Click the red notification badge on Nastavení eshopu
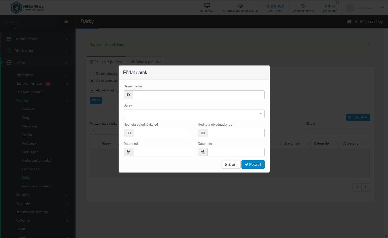Viewport: 388px width, 238px height. pos(48,84)
